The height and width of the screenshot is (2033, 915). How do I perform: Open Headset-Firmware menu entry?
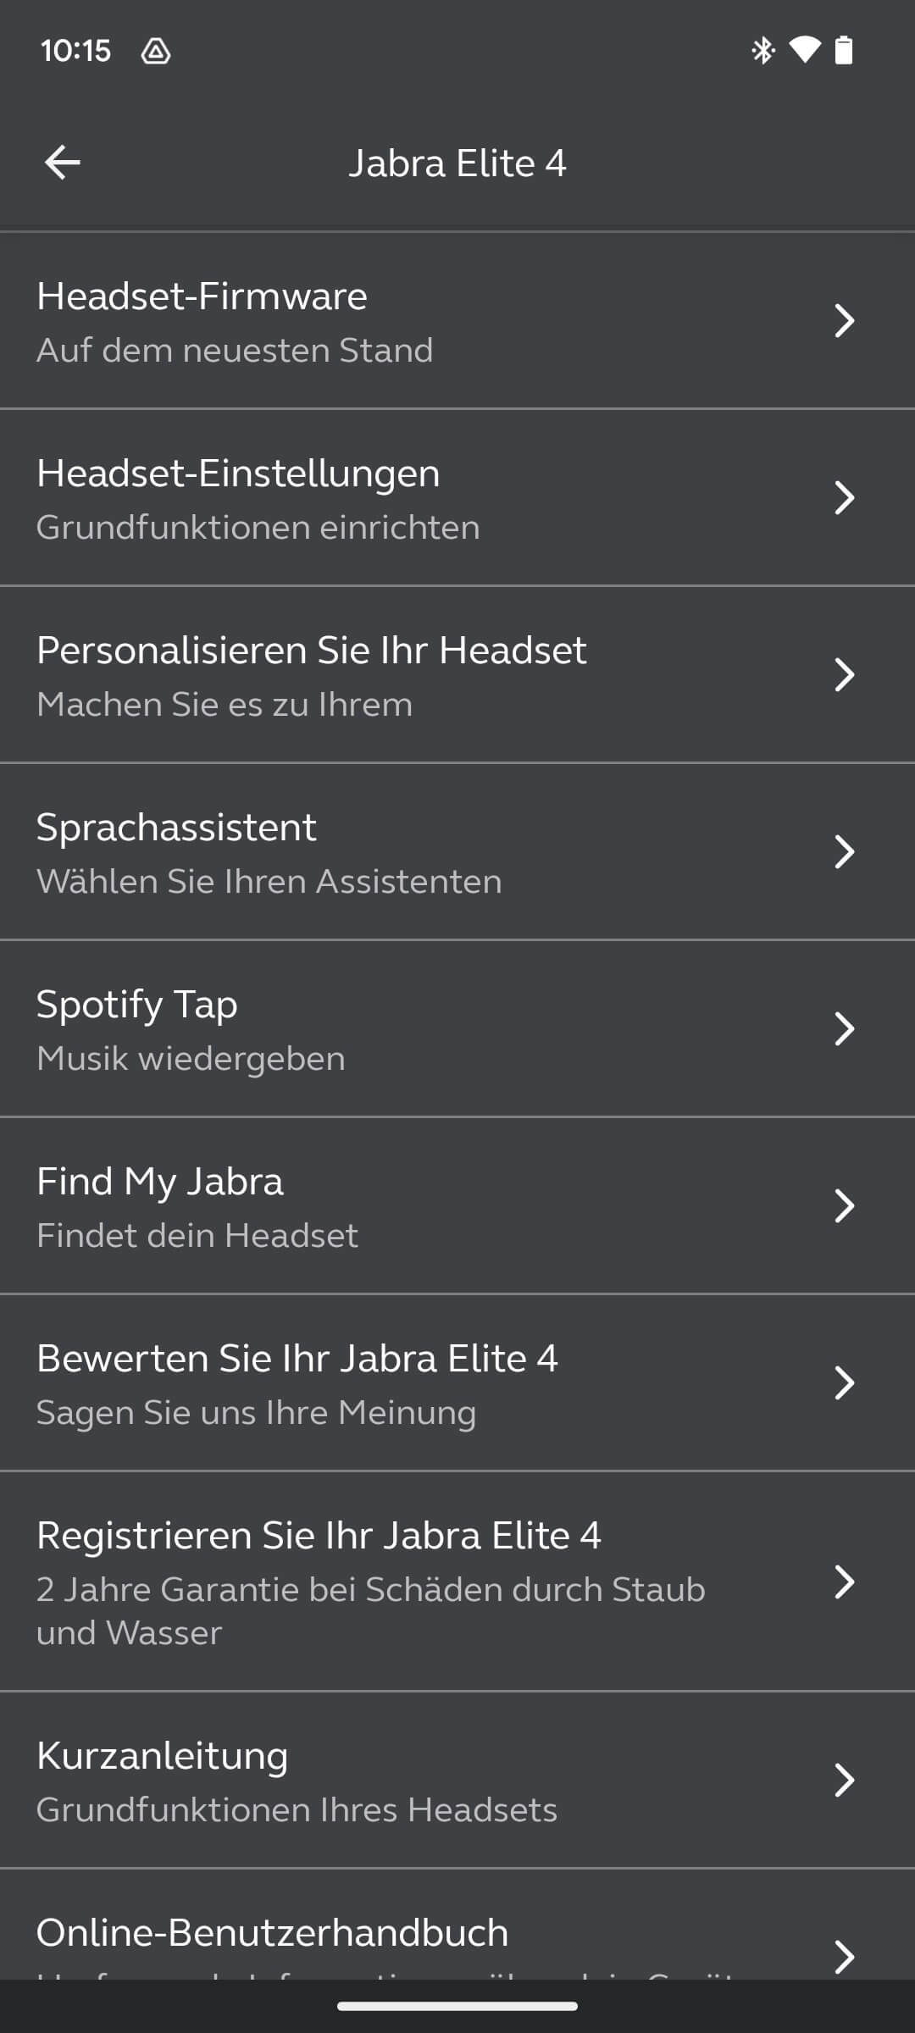point(339,321)
